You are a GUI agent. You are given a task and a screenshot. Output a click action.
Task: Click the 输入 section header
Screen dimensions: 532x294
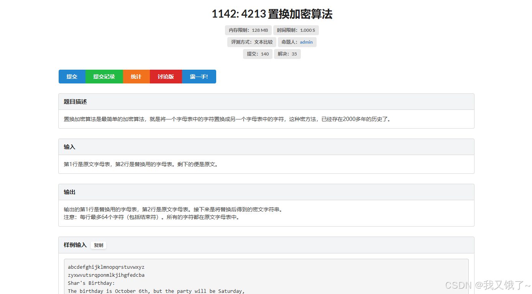click(266, 147)
